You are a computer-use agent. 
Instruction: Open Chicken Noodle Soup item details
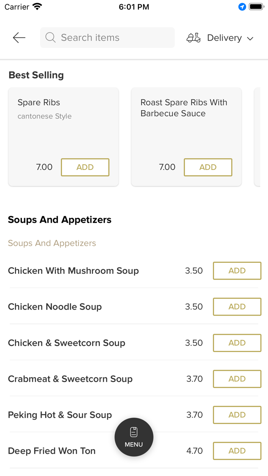coord(55,307)
